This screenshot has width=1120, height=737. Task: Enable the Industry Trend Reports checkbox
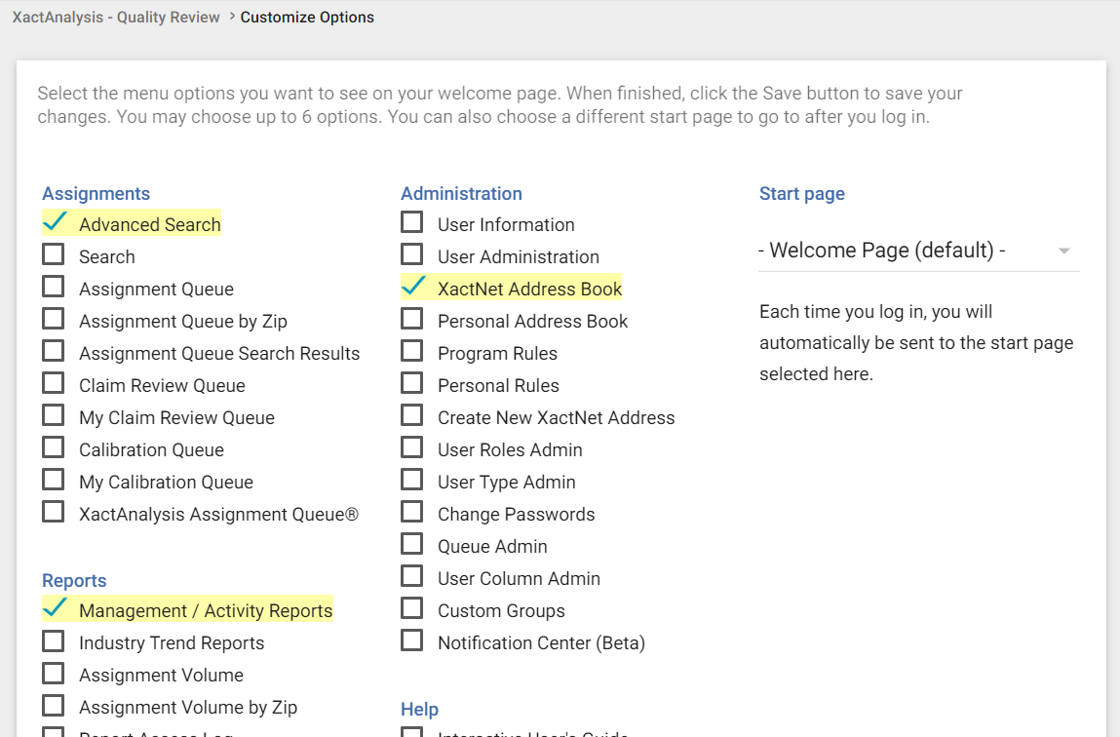tap(54, 641)
